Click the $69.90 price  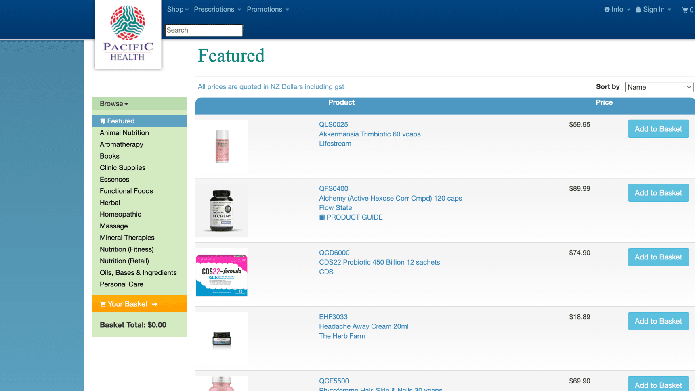580,381
